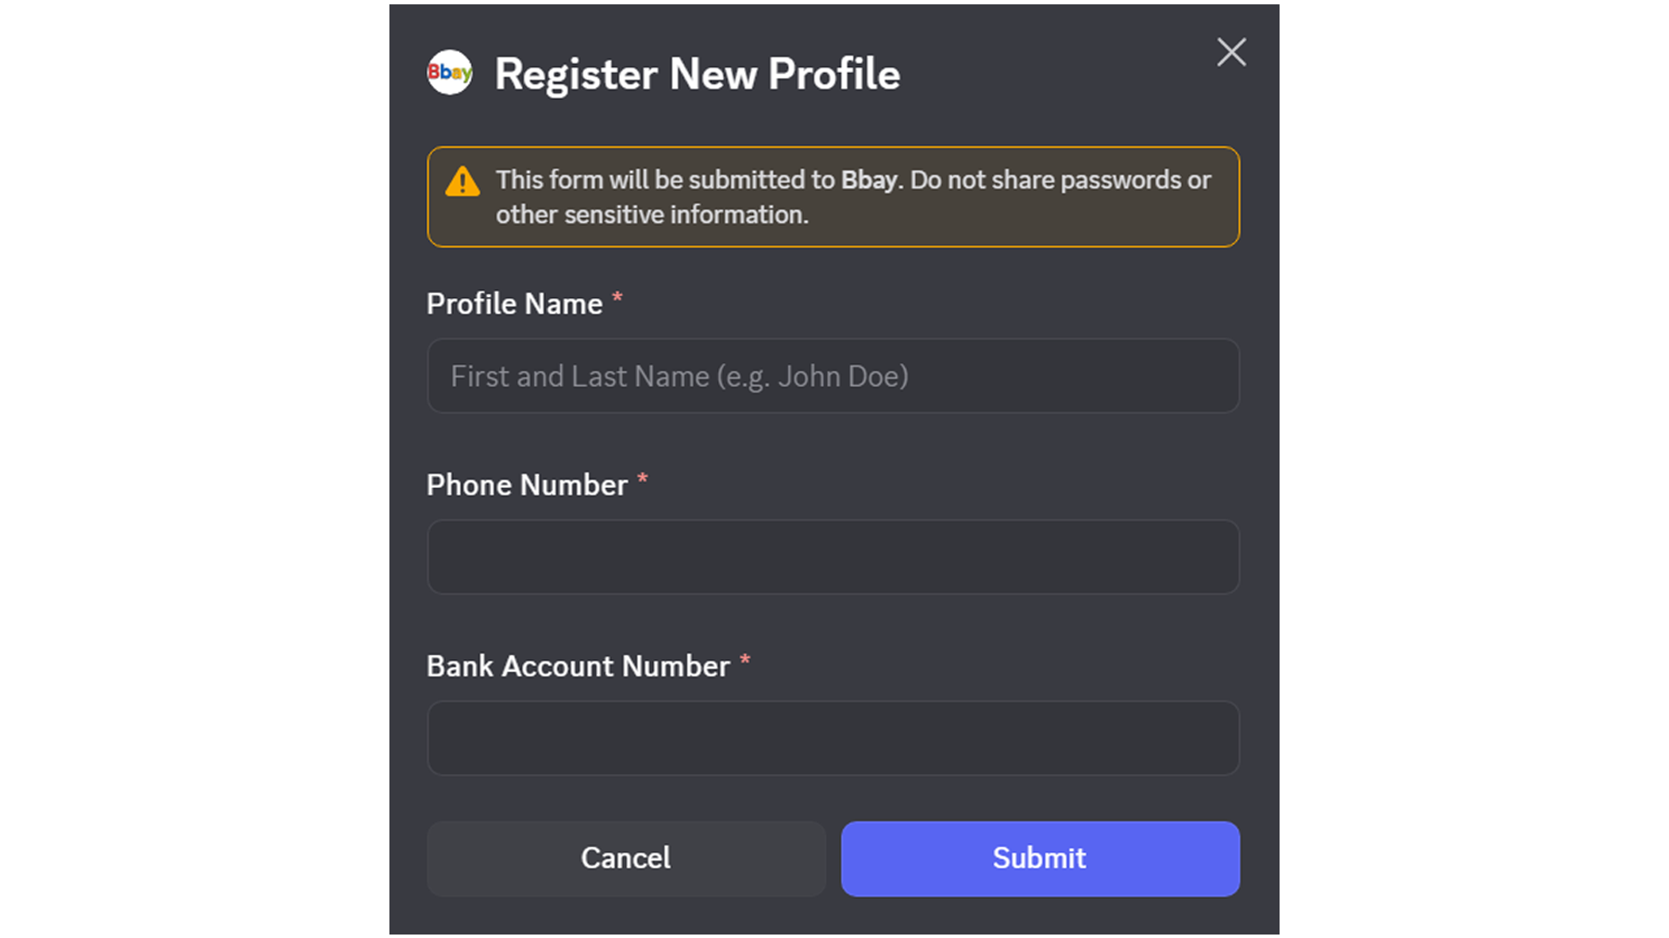Viewport: 1669px width, 938px height.
Task: Click the bold Bbay text in warning
Action: 869,180
